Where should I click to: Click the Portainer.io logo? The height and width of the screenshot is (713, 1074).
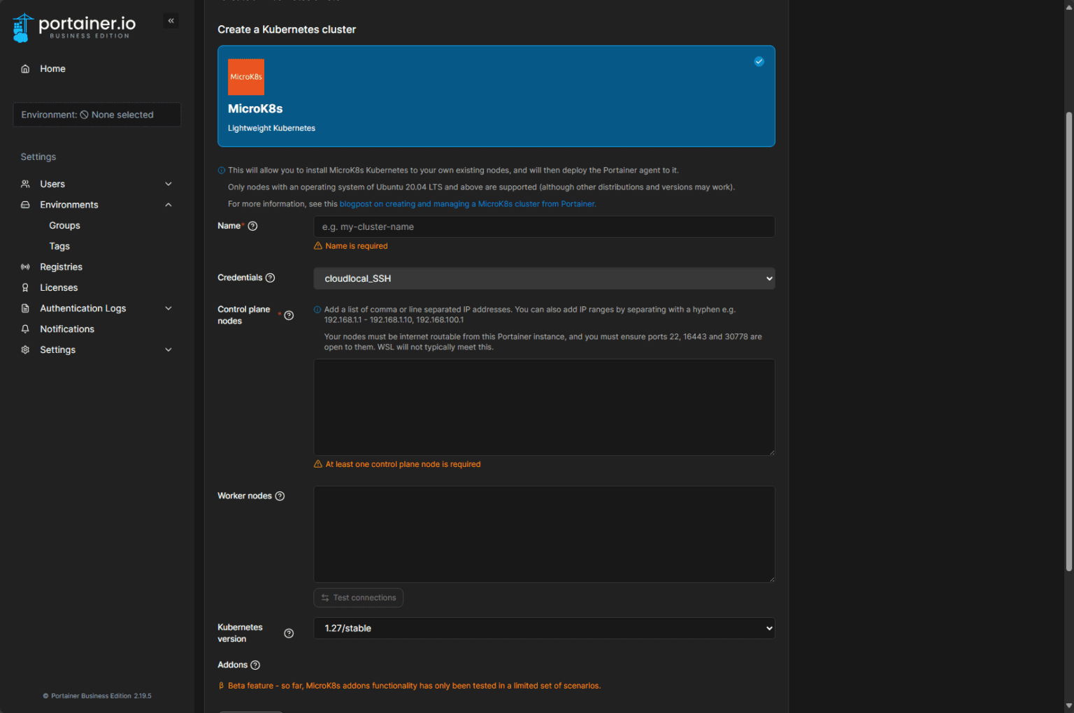click(x=74, y=28)
